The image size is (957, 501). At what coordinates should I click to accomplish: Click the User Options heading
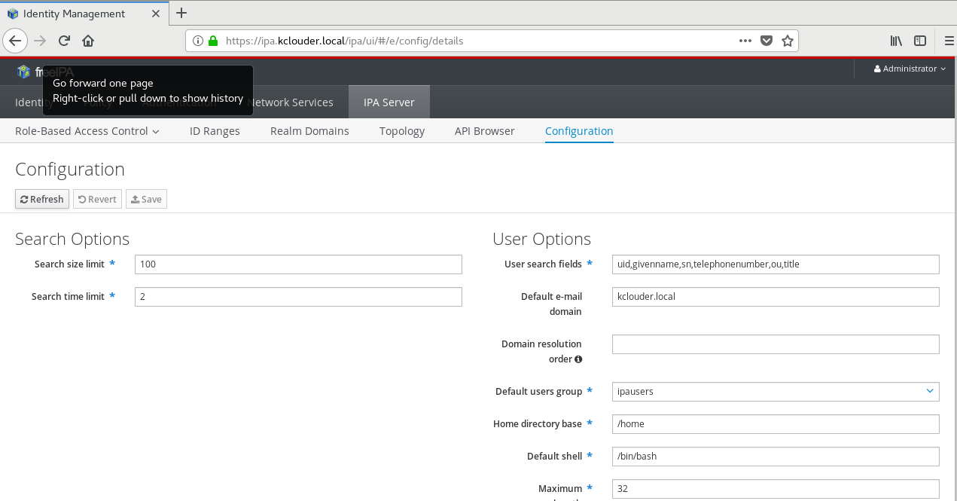pyautogui.click(x=541, y=239)
